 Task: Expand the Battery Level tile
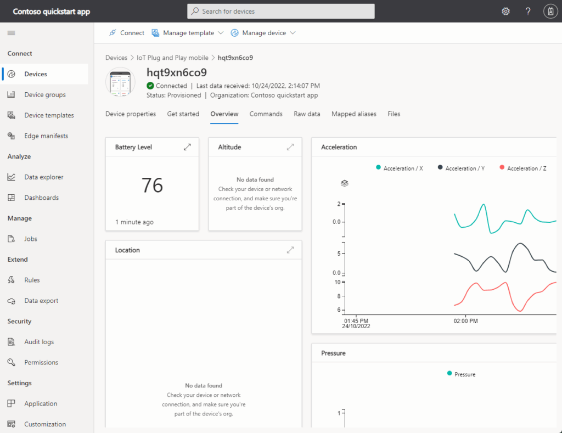(187, 147)
